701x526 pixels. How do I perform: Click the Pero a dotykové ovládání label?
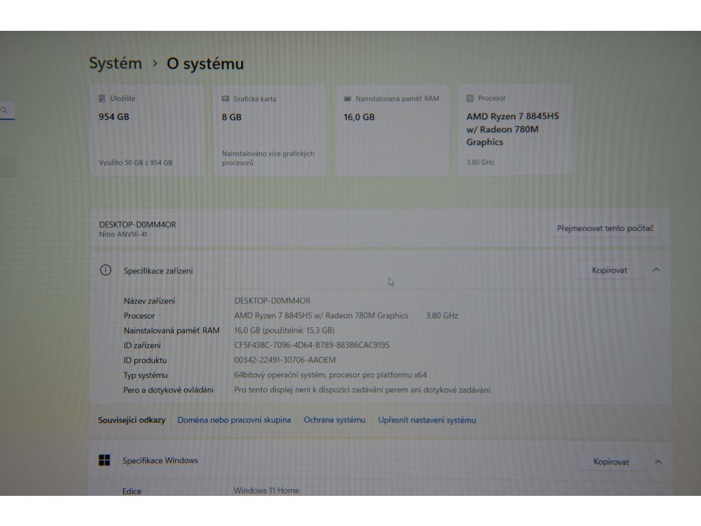coord(168,390)
